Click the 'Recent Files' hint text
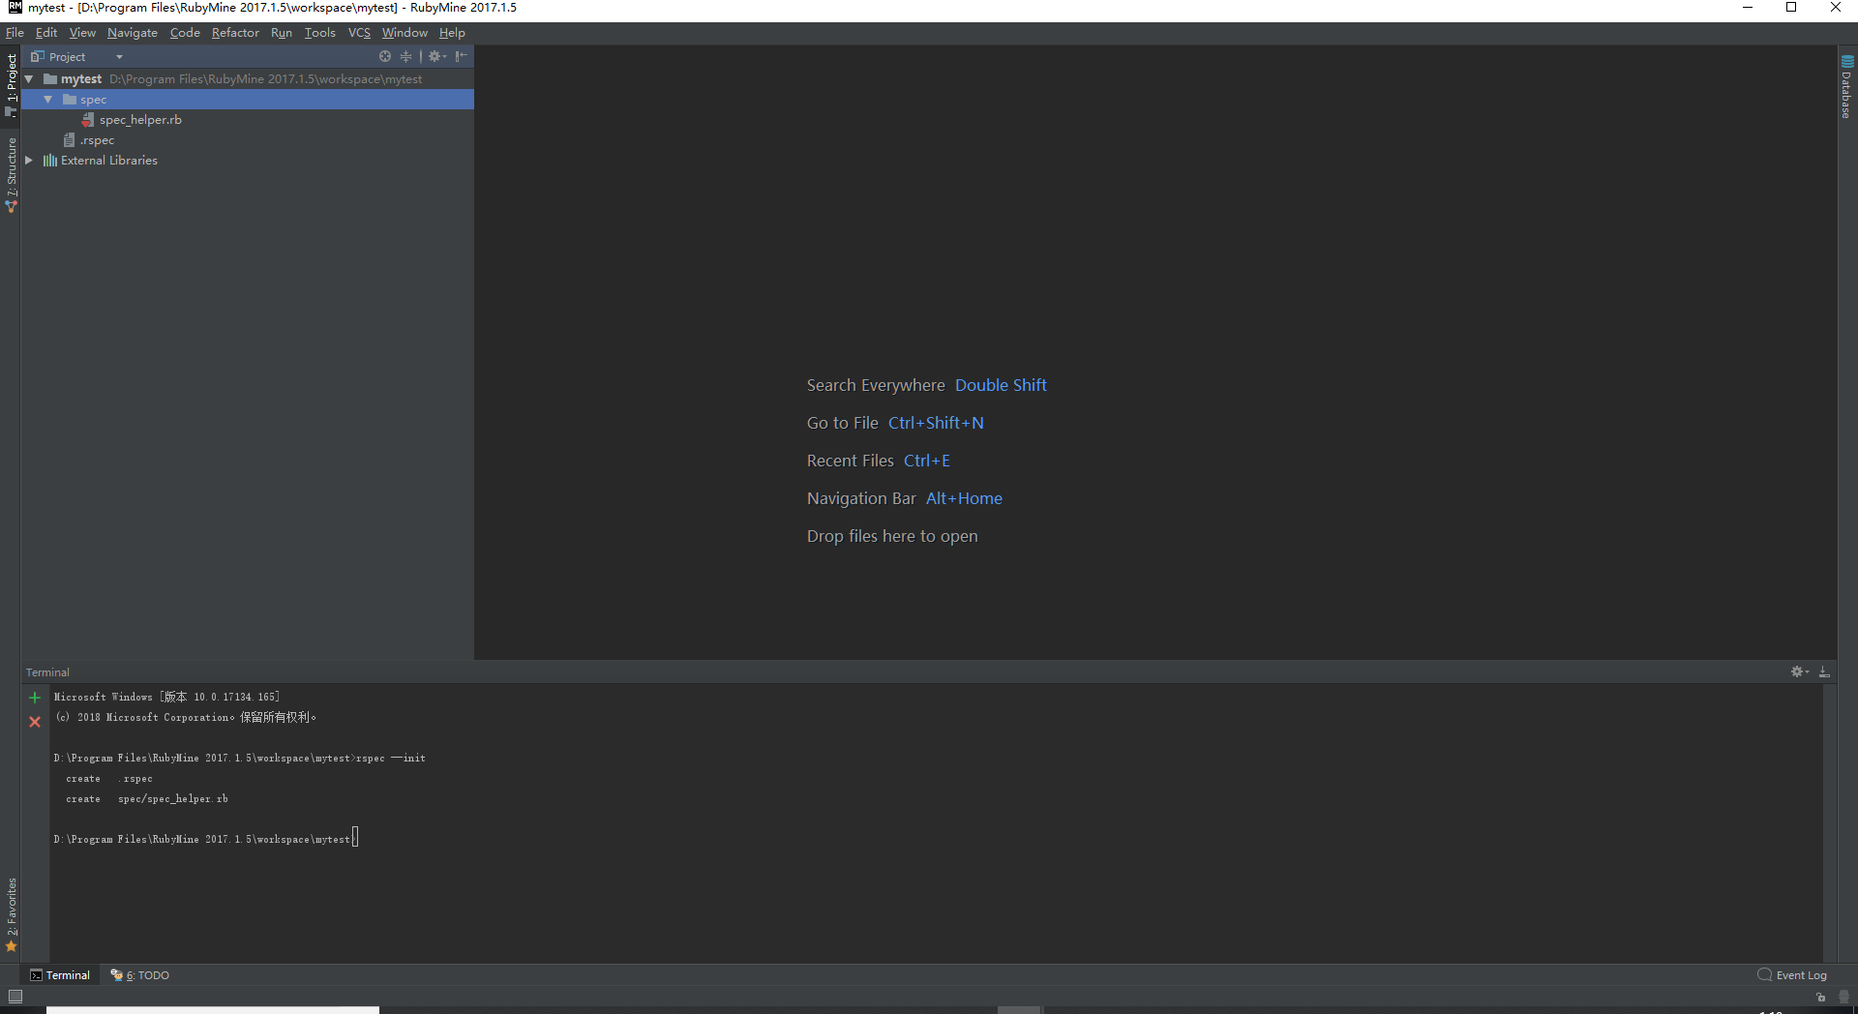This screenshot has width=1858, height=1014. pyautogui.click(x=851, y=461)
